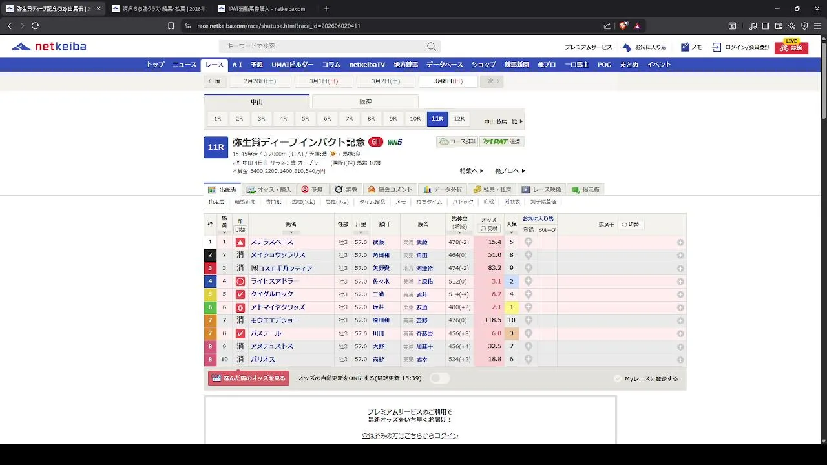Expand the 特集へ link

tap(472, 171)
